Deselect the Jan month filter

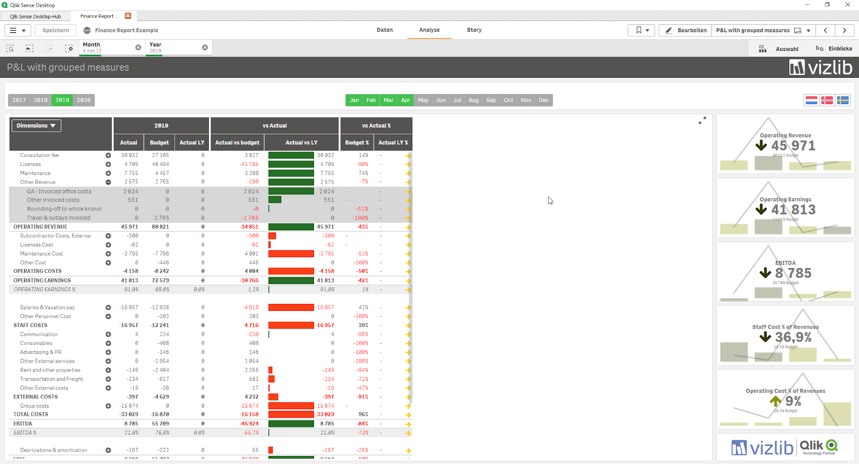point(354,100)
